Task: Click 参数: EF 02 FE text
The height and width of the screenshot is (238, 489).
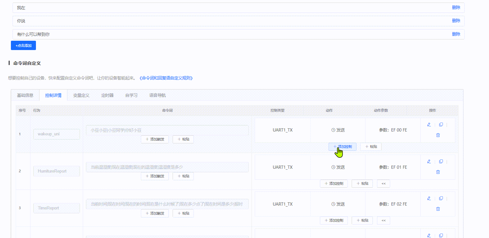Action: coord(393,204)
